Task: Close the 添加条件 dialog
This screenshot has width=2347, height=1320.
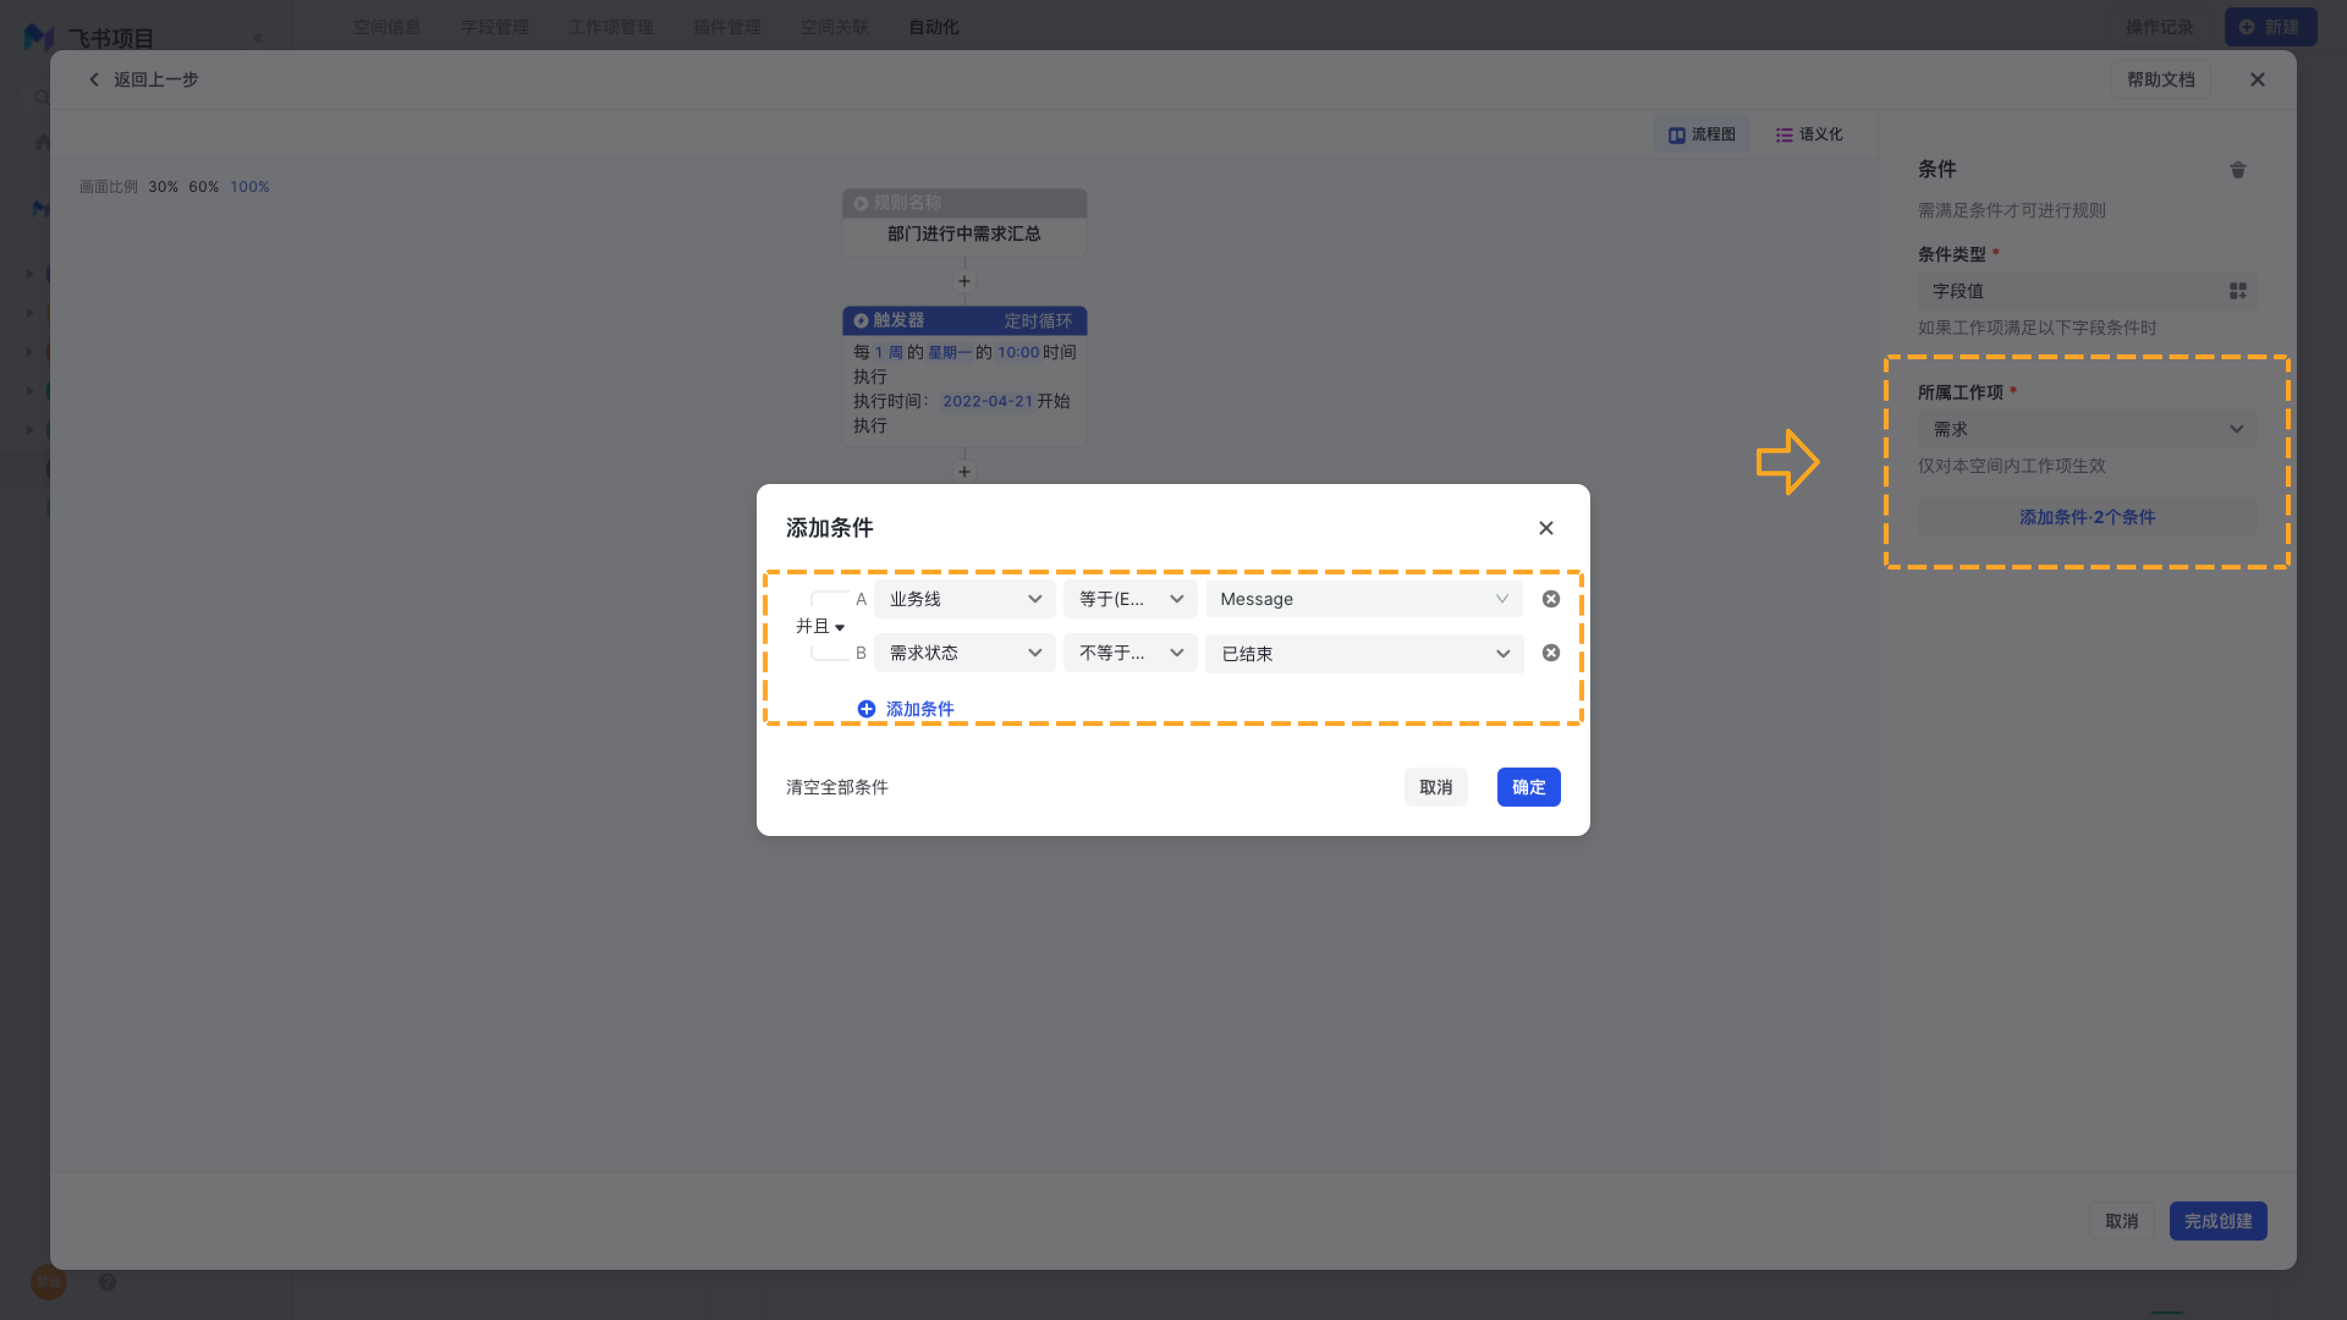Action: pyautogui.click(x=1545, y=529)
